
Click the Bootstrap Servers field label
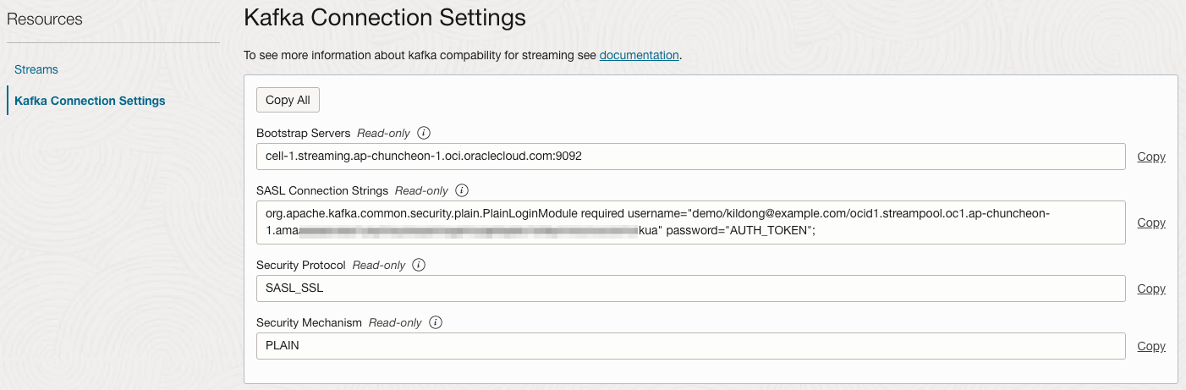click(303, 133)
